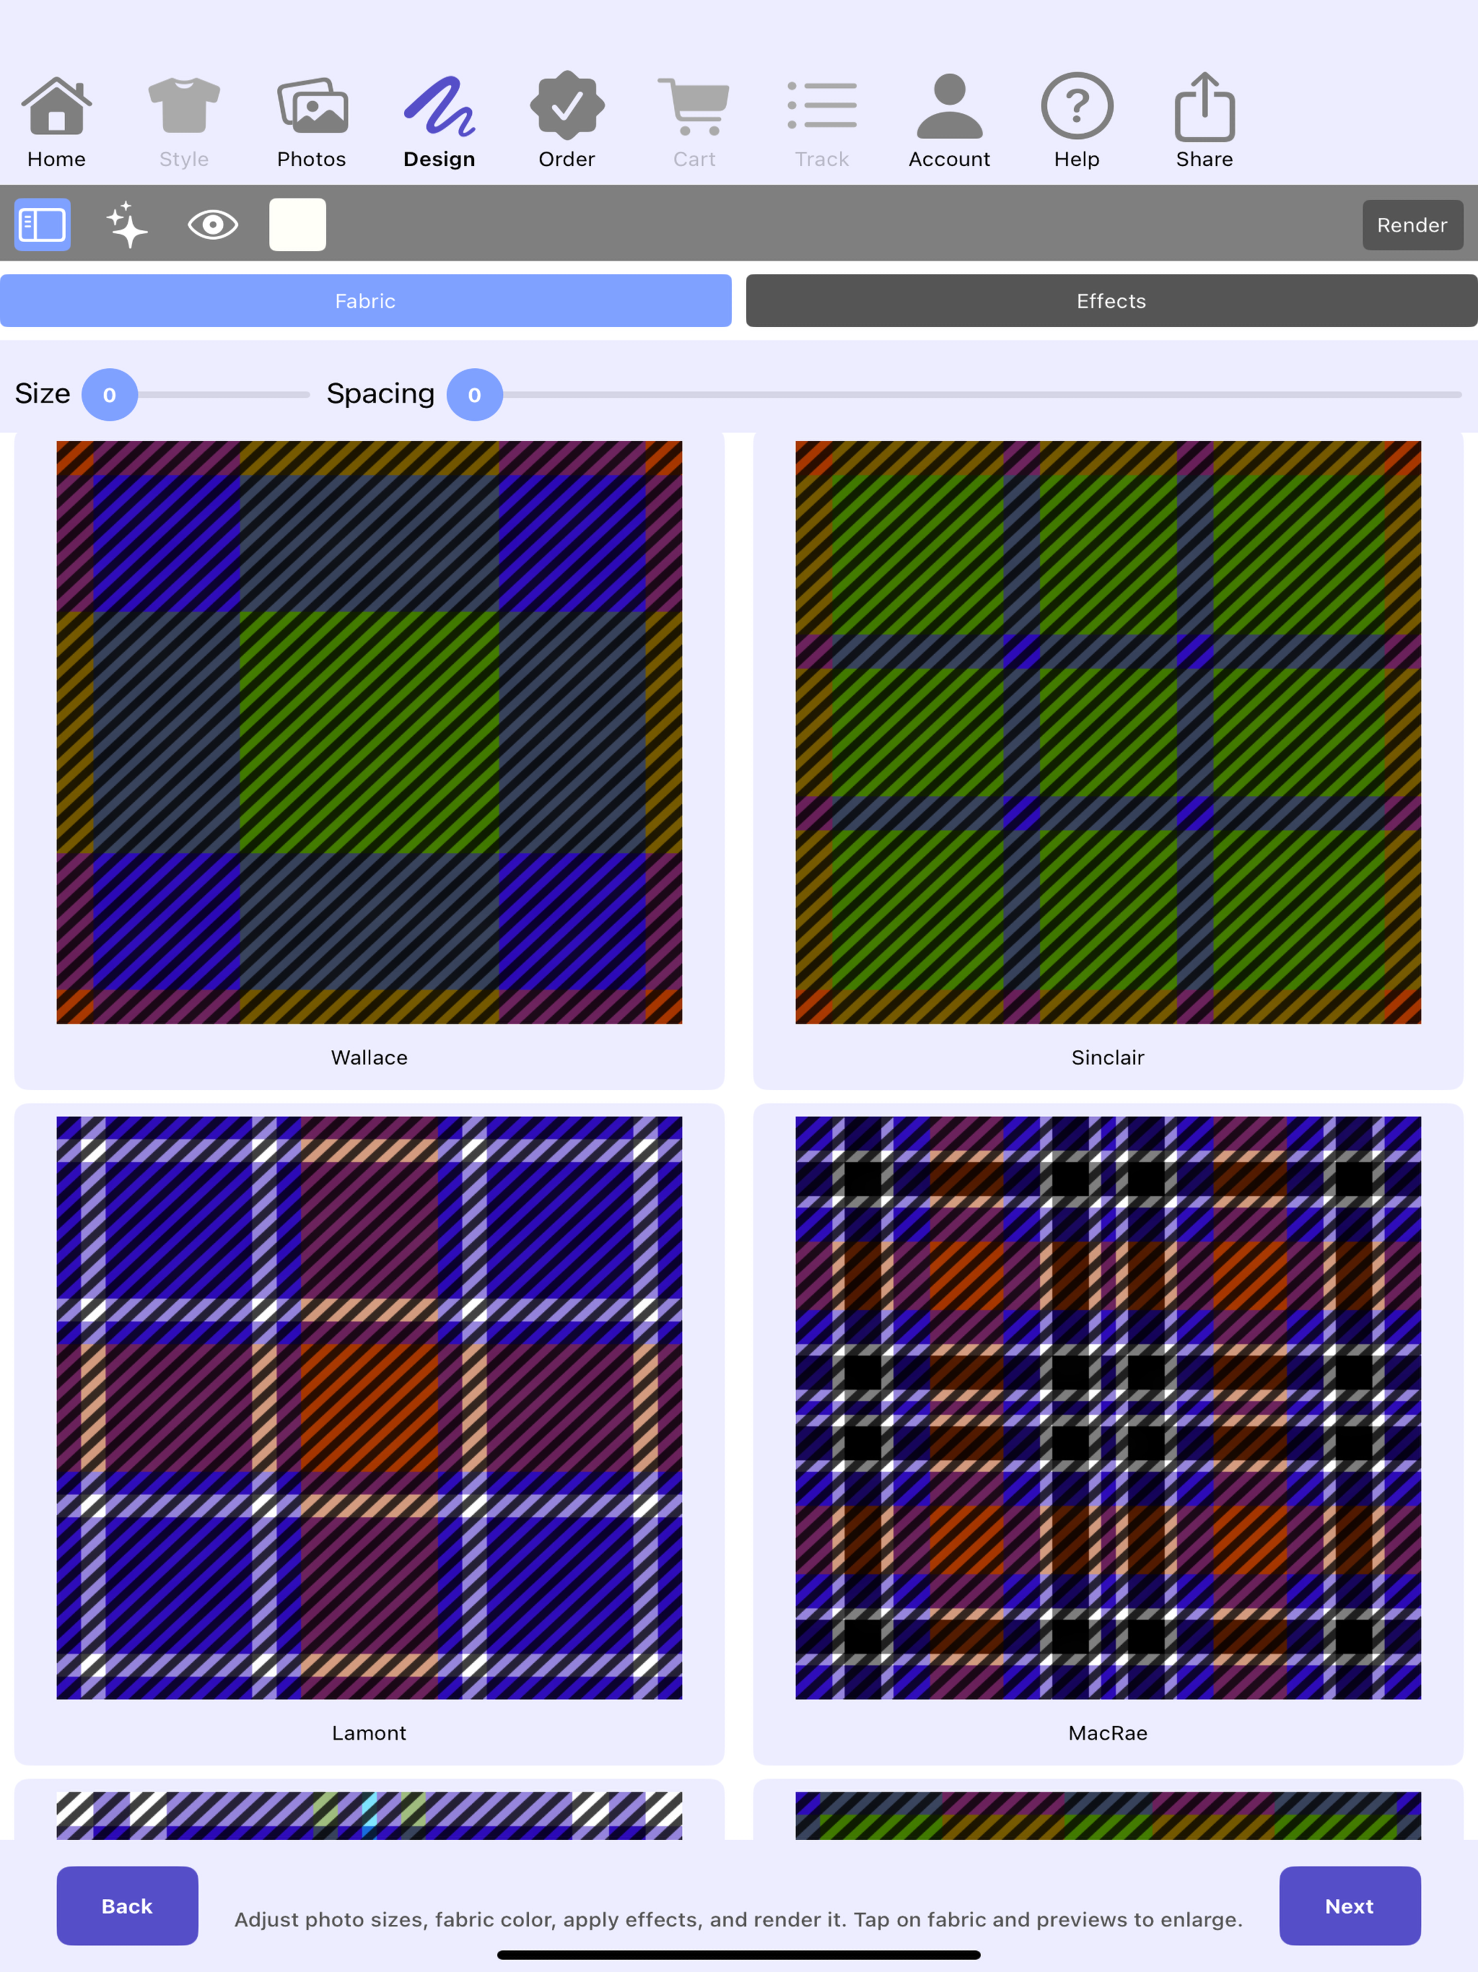Open the white fabric color swatch
The height and width of the screenshot is (1972, 1478).
298,224
